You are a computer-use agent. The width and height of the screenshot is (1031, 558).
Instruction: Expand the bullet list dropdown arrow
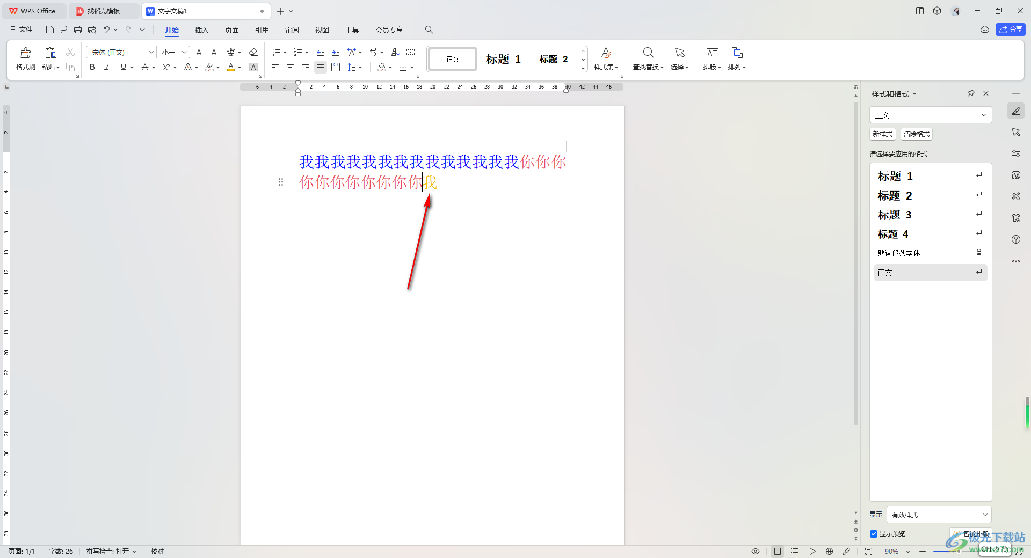click(285, 53)
